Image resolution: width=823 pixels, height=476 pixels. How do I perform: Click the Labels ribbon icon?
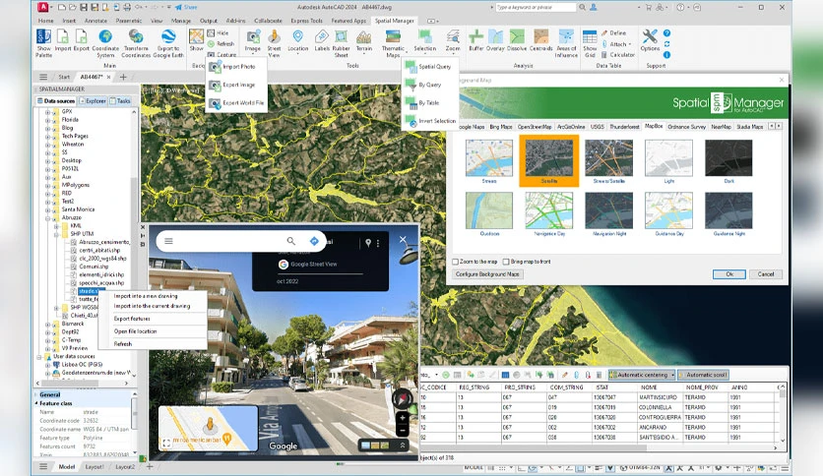(x=322, y=36)
